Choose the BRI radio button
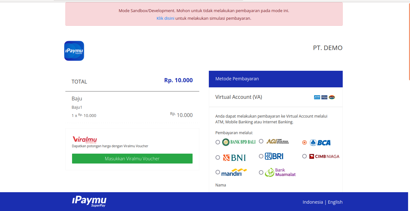This screenshot has height=211, width=410. [x=261, y=156]
